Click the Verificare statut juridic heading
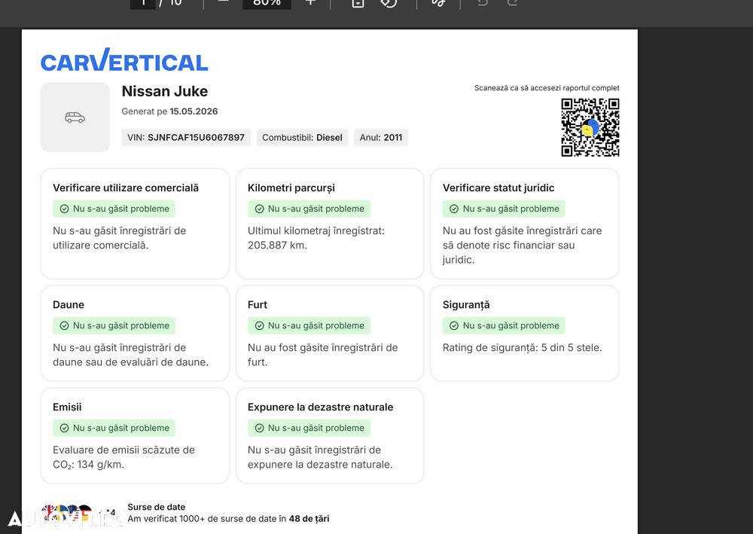 point(498,188)
